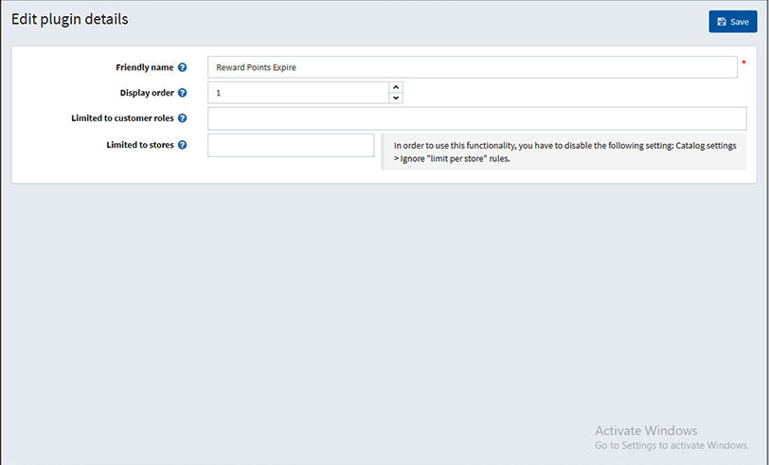Click the limit per store info note
The height and width of the screenshot is (465, 769).
[564, 152]
